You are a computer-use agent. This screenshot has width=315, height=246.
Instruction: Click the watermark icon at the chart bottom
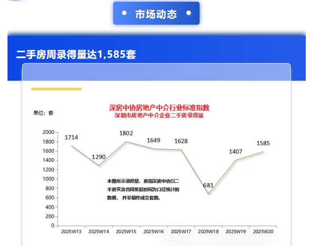point(169,237)
